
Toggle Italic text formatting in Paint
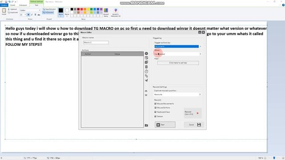[32, 15]
